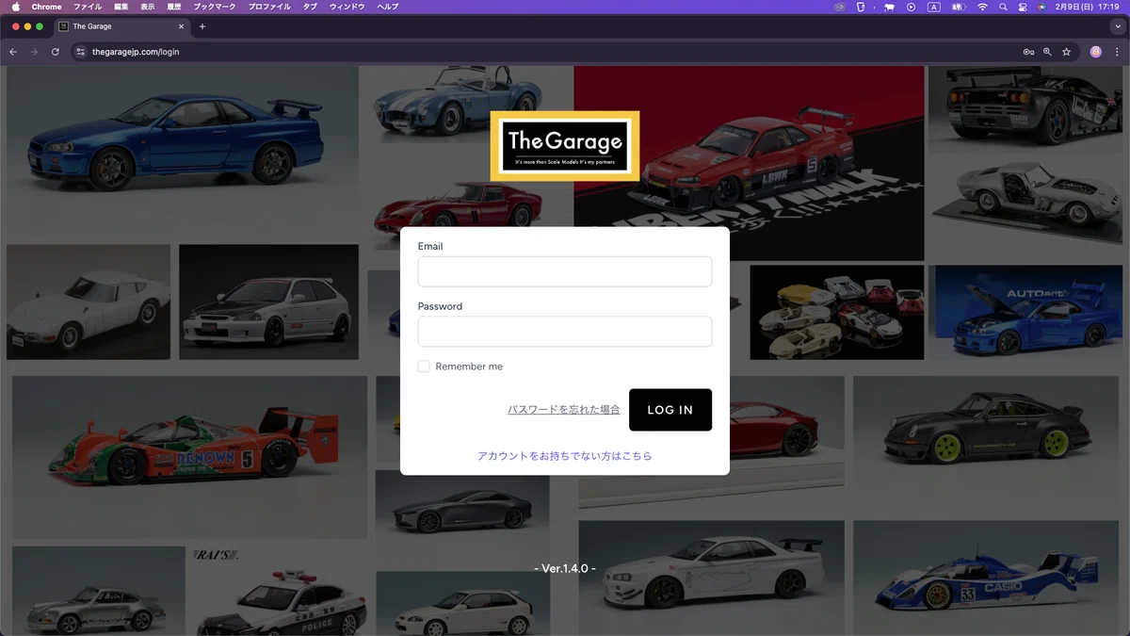The image size is (1130, 636).
Task: Open the Chrome menu in the menu bar
Action: [46, 7]
